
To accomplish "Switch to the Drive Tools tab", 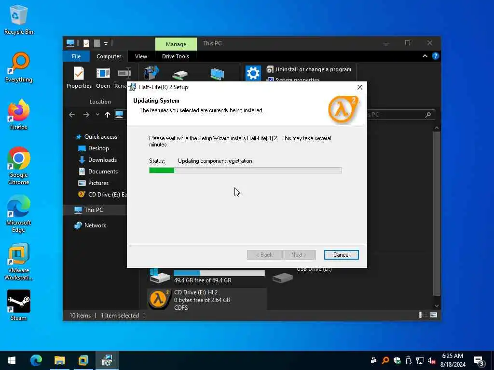I will pyautogui.click(x=176, y=56).
